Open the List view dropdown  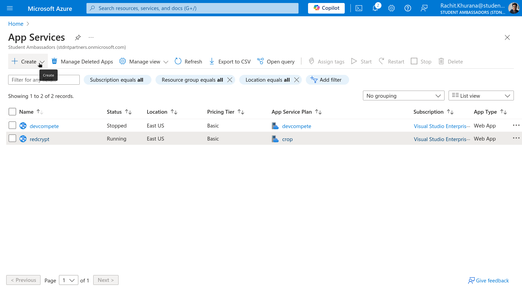481,95
